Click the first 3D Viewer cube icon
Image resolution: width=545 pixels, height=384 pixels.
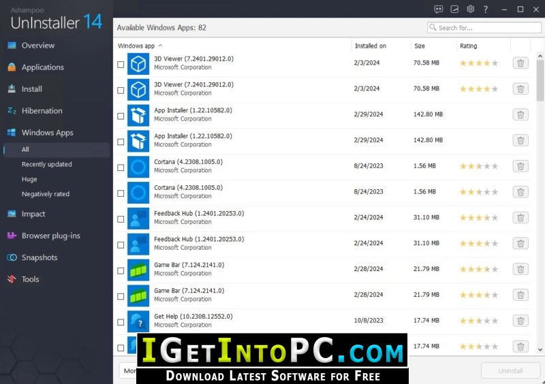pos(138,64)
